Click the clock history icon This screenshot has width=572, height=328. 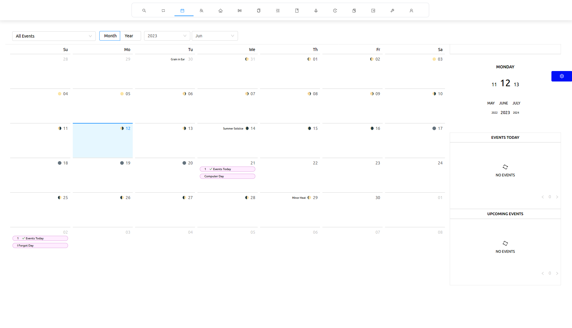click(x=335, y=11)
